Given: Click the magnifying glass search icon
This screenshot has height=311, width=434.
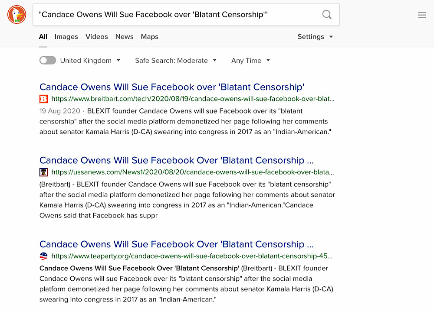Looking at the screenshot, I should tap(327, 14).
